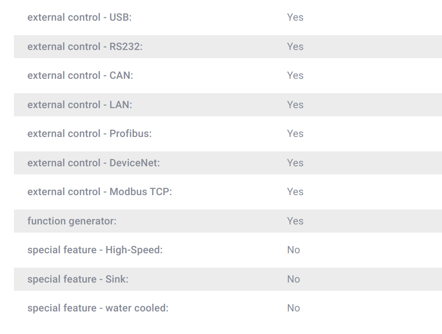Select the external control - RS232 label

coord(85,47)
